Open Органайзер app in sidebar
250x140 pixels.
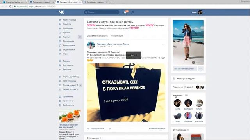tap(68, 101)
